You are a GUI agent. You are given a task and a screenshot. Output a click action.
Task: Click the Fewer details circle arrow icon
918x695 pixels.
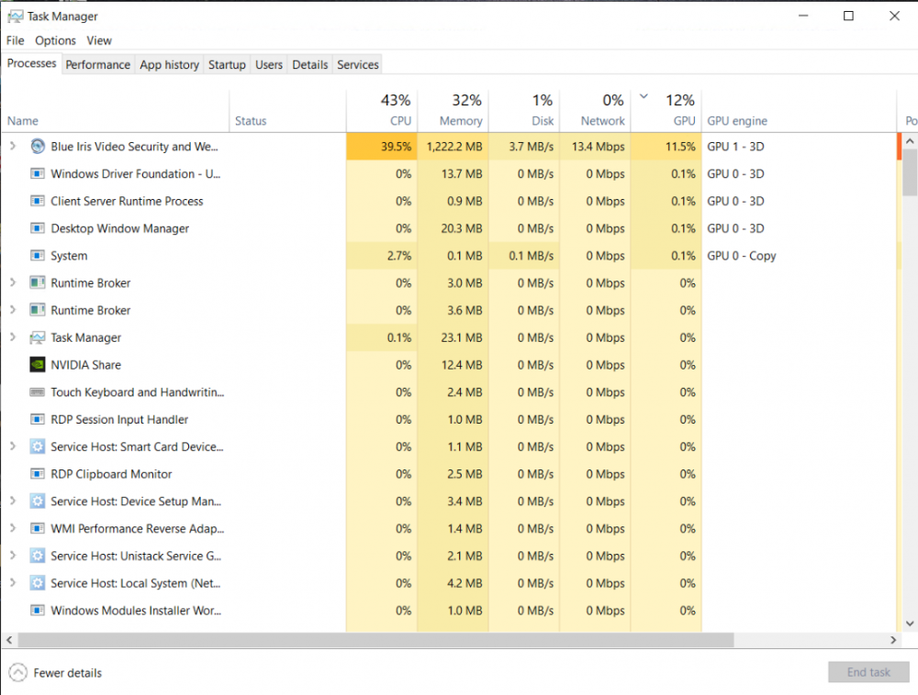point(18,673)
